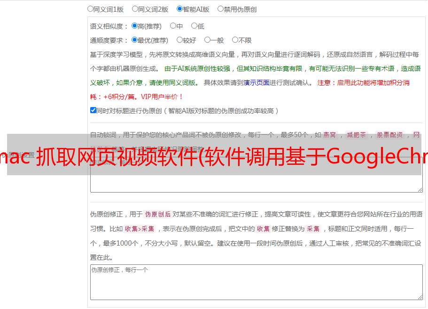Click the 通顺度要求： label

click(x=109, y=40)
